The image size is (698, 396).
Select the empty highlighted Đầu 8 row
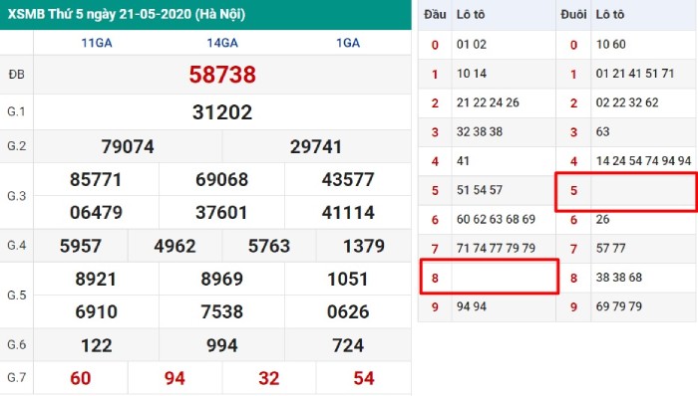[x=490, y=277]
